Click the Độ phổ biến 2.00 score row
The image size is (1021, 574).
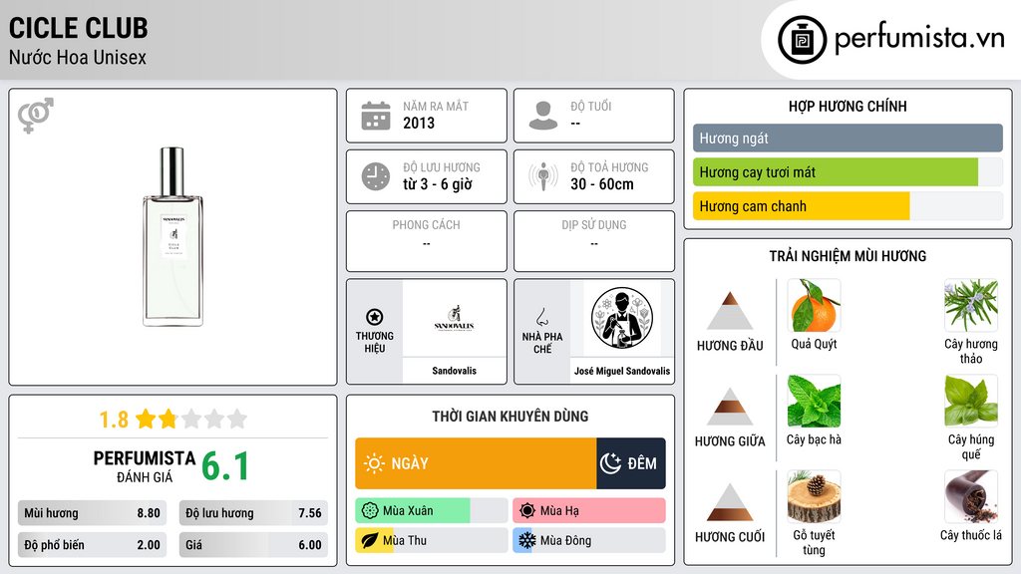pyautogui.click(x=92, y=545)
